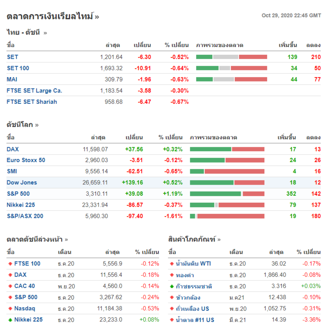Screen dimensions: 327x329
Task: Click the SET market overview bar
Action: [x=231, y=57]
